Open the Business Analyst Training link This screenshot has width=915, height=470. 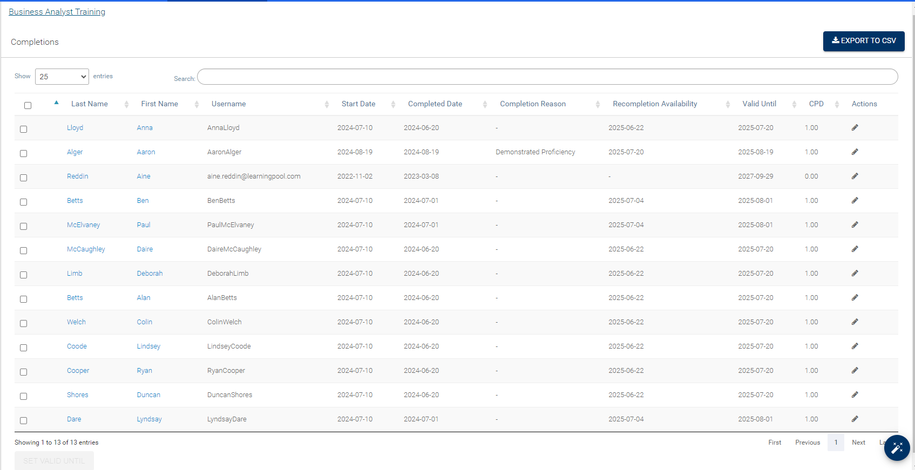coord(57,12)
